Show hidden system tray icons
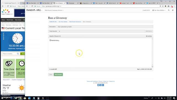This screenshot has height=100, width=177. click(156, 98)
